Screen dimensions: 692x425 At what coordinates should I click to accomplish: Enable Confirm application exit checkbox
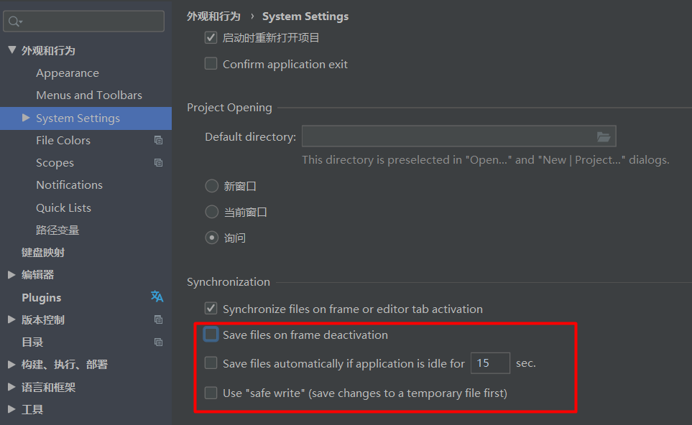click(x=211, y=63)
